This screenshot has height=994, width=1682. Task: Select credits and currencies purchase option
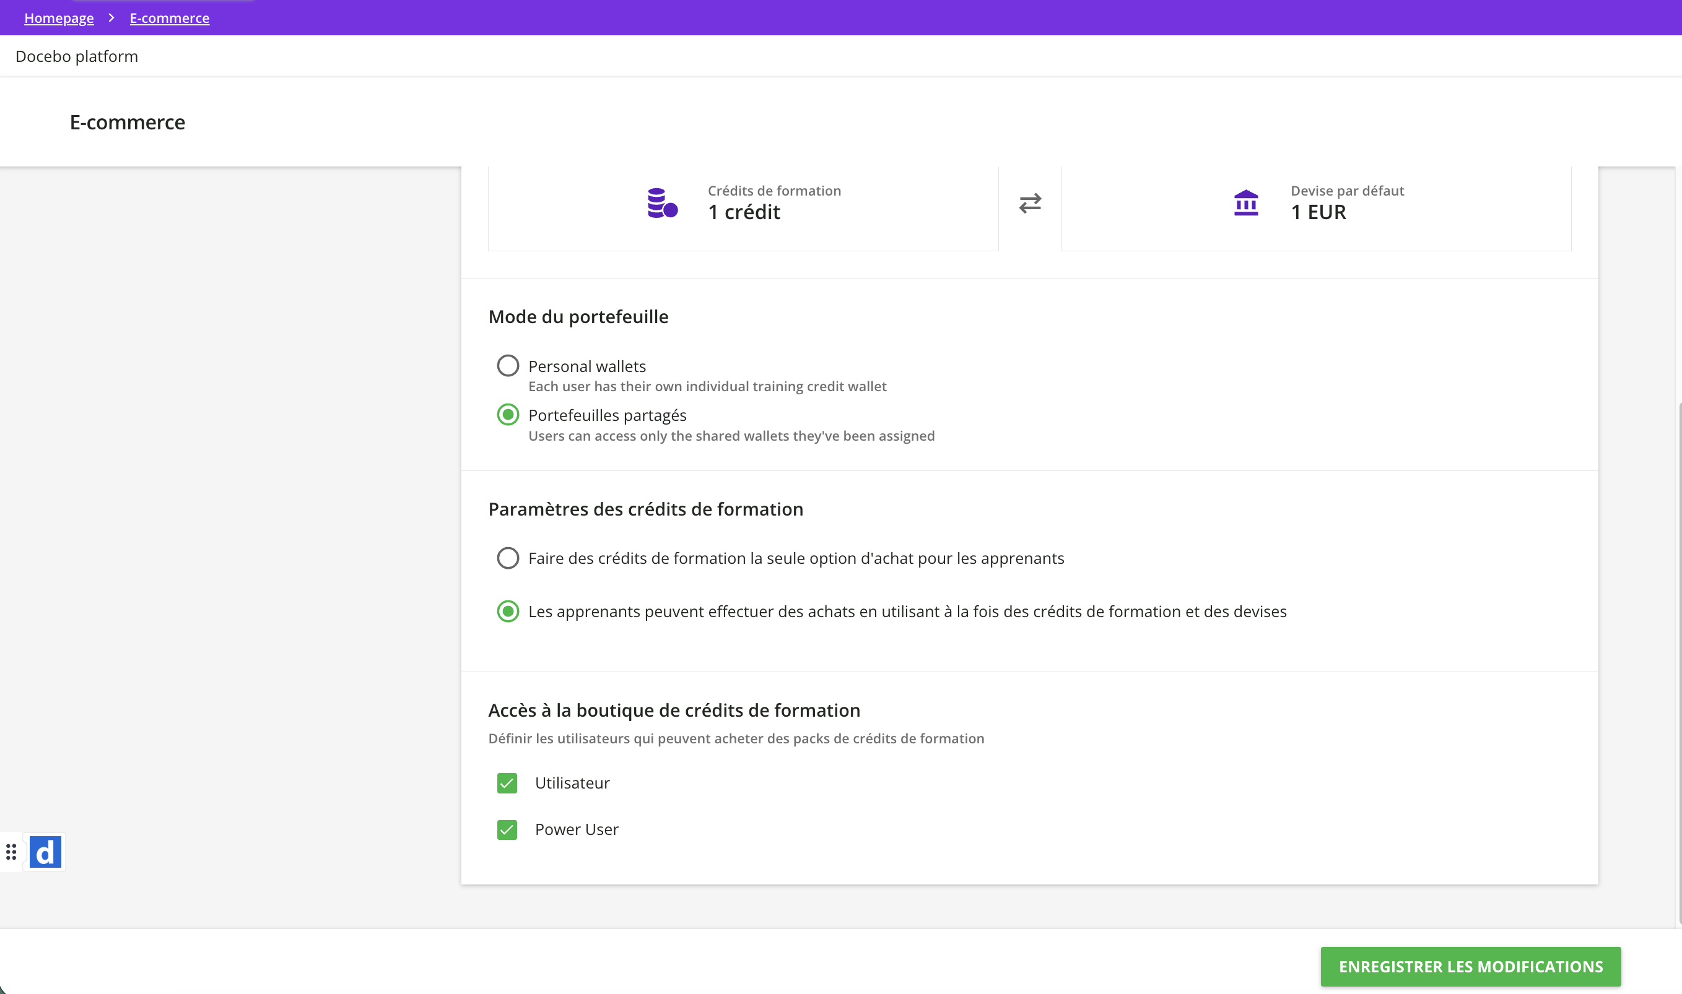point(508,612)
